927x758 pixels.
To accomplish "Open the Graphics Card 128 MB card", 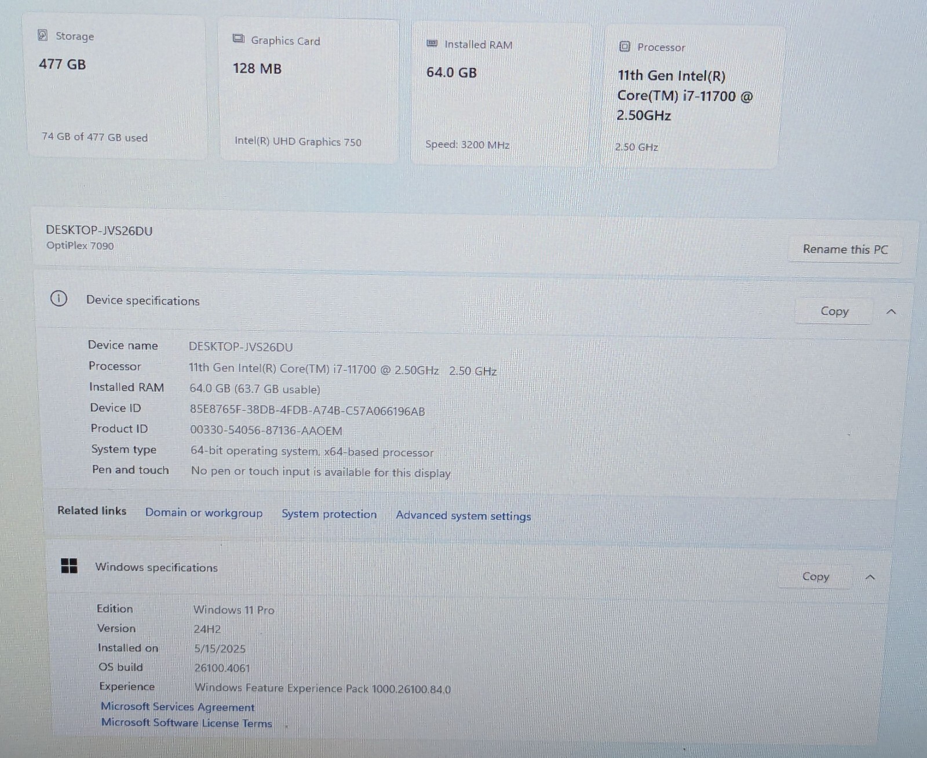I will pyautogui.click(x=309, y=90).
